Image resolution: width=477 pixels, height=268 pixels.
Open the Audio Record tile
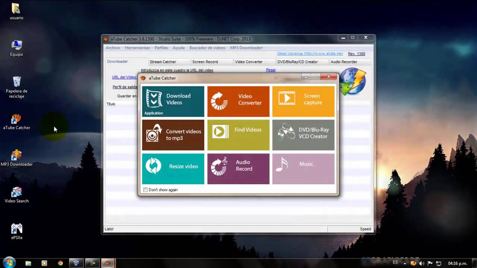click(x=238, y=169)
